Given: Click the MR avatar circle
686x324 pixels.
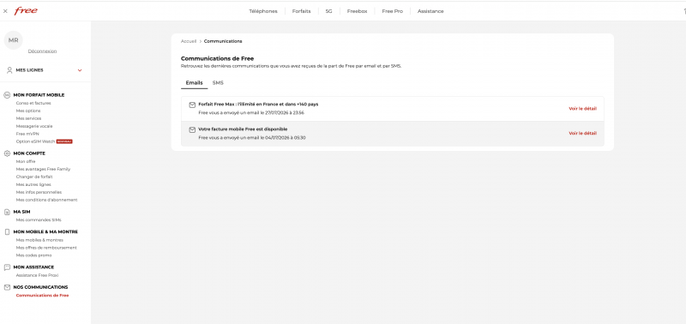Looking at the screenshot, I should pyautogui.click(x=13, y=40).
